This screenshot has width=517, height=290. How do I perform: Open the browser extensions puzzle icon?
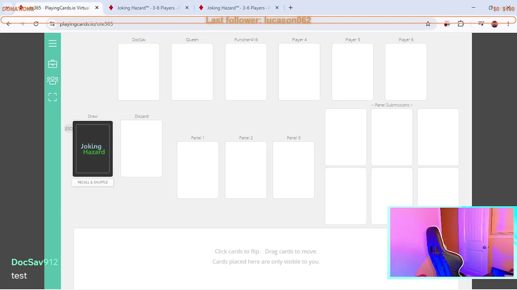point(461,24)
